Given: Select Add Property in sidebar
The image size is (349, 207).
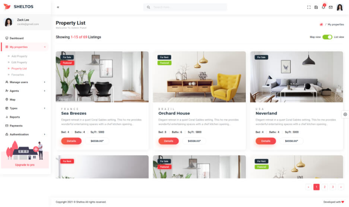Looking at the screenshot, I should (19, 56).
